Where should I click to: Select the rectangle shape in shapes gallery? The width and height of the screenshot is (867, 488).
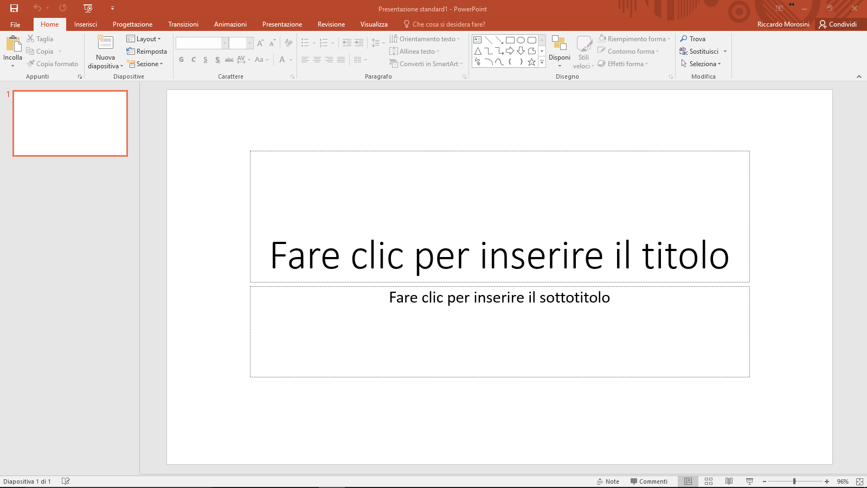tap(510, 40)
